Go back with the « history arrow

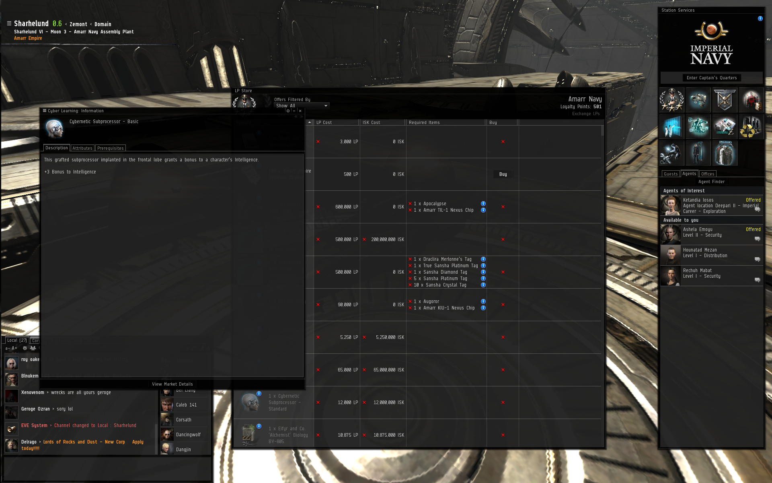[296, 117]
